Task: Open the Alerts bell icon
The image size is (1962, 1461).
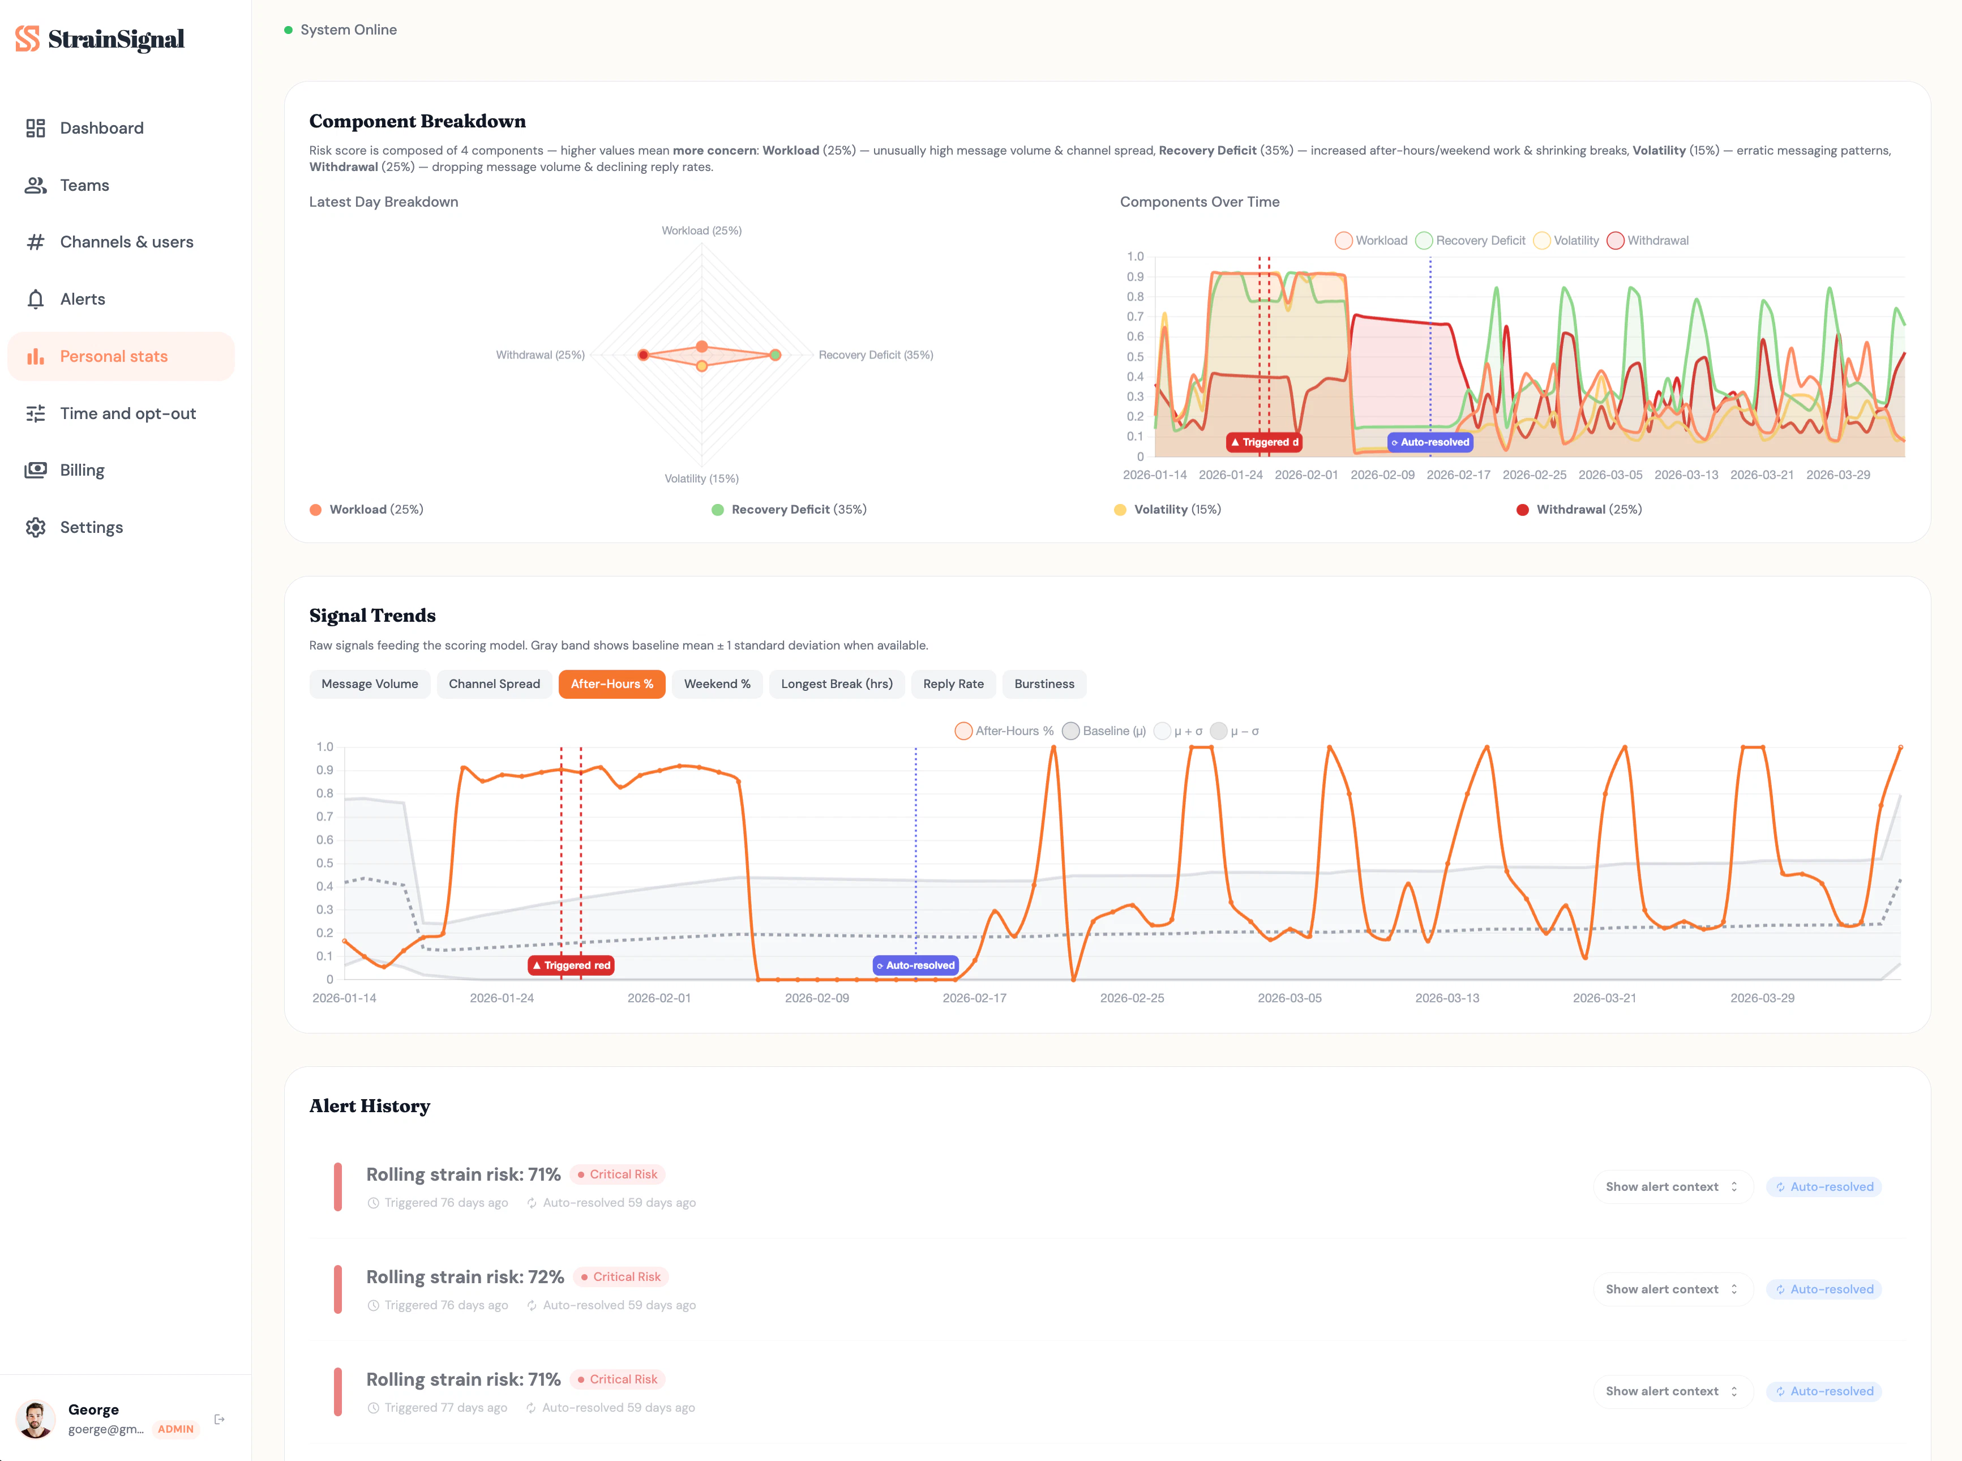Action: point(35,298)
